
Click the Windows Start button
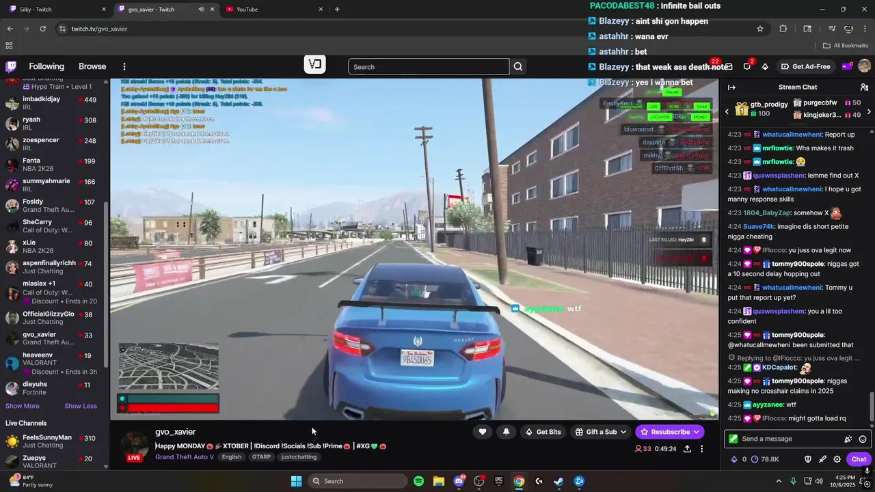(x=296, y=481)
